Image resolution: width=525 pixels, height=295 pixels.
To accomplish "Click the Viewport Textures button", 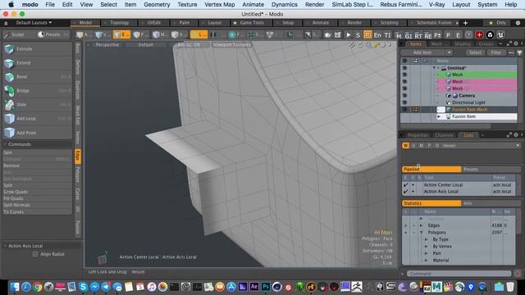I will tap(231, 44).
